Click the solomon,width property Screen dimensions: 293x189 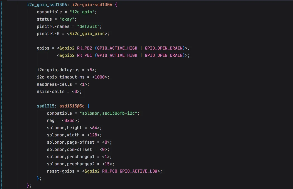pyautogui.click(x=63, y=135)
